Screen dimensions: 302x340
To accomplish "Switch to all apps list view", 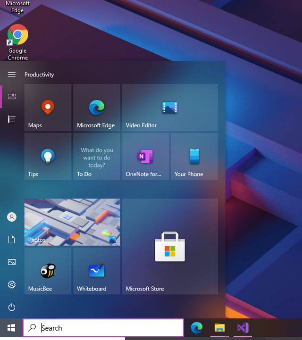I will pos(12,119).
